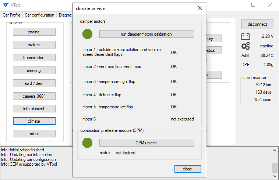Close the climate service dialog with X
The height and width of the screenshot is (180, 279).
(200, 8)
